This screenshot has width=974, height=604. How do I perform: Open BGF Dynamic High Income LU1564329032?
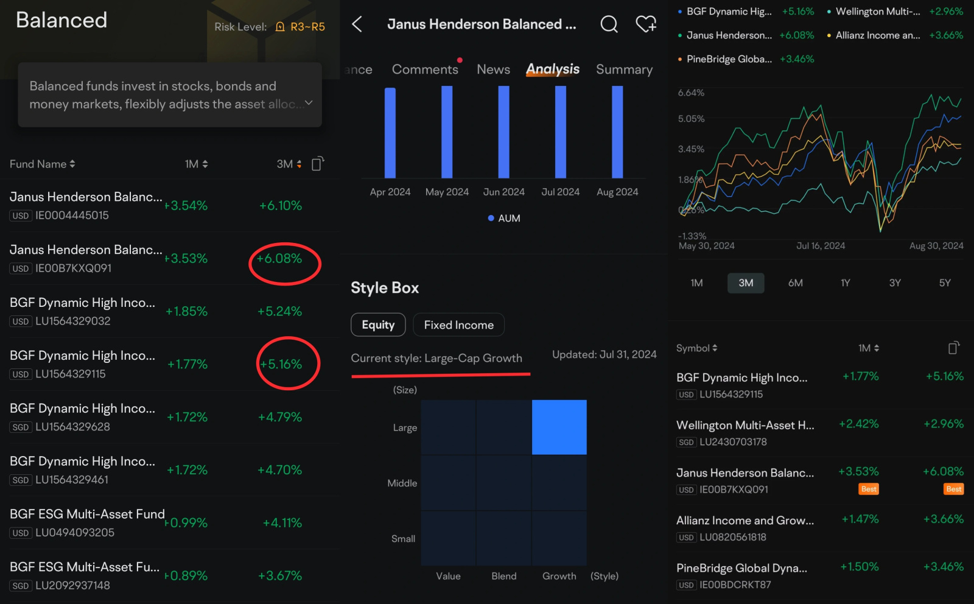[x=170, y=311]
